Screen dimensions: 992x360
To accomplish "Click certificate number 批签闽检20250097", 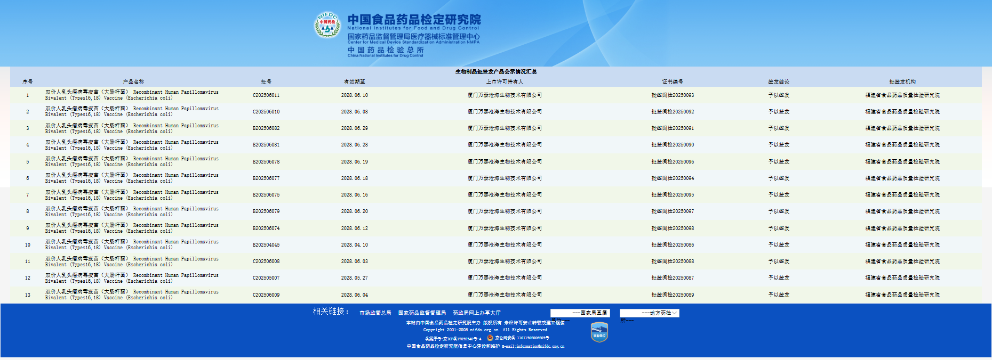I will (x=673, y=211).
